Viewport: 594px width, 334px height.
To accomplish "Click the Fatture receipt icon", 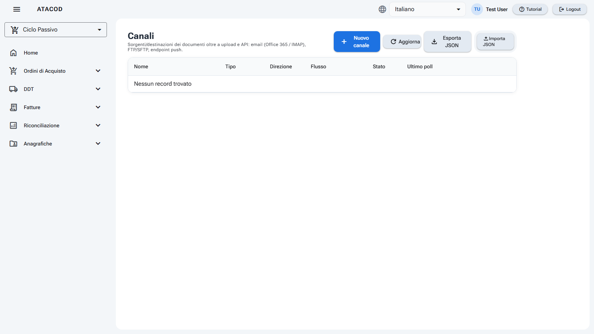I will click(13, 107).
